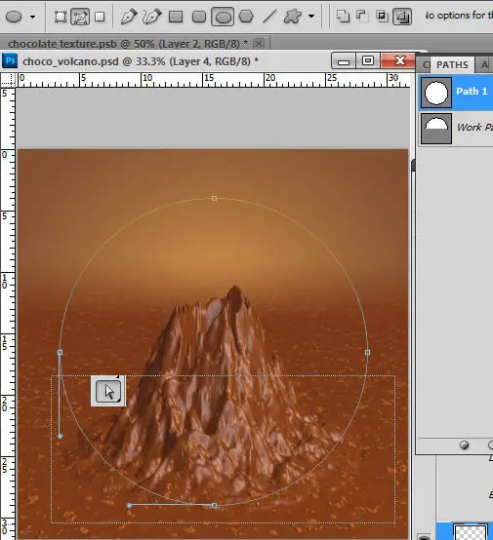This screenshot has height=540, width=493.
Task: Choose the Custom Shape tool
Action: coord(293,17)
